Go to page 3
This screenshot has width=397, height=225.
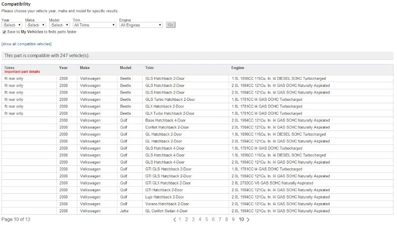(193, 219)
